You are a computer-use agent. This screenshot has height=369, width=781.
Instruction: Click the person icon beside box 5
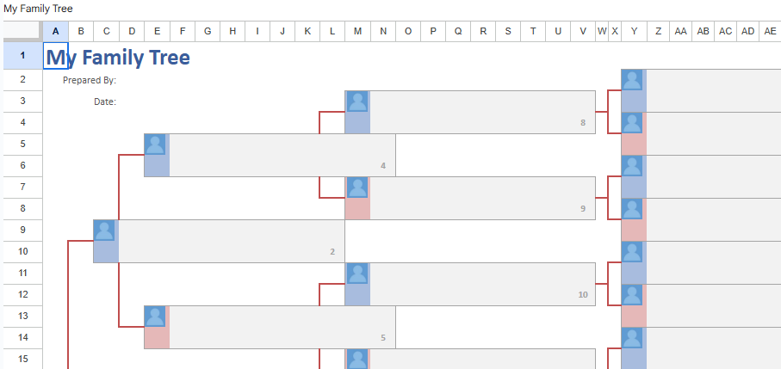coord(156,317)
